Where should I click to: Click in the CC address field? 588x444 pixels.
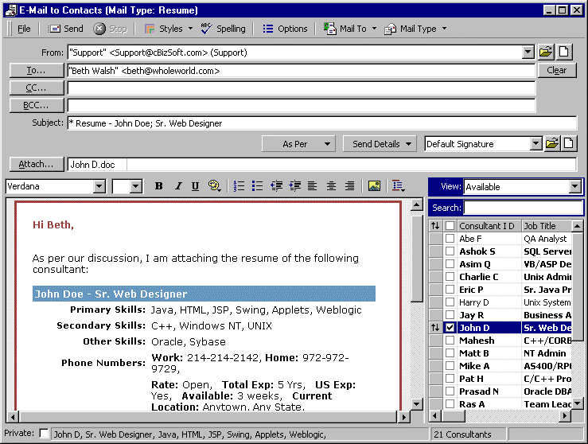pyautogui.click(x=301, y=88)
